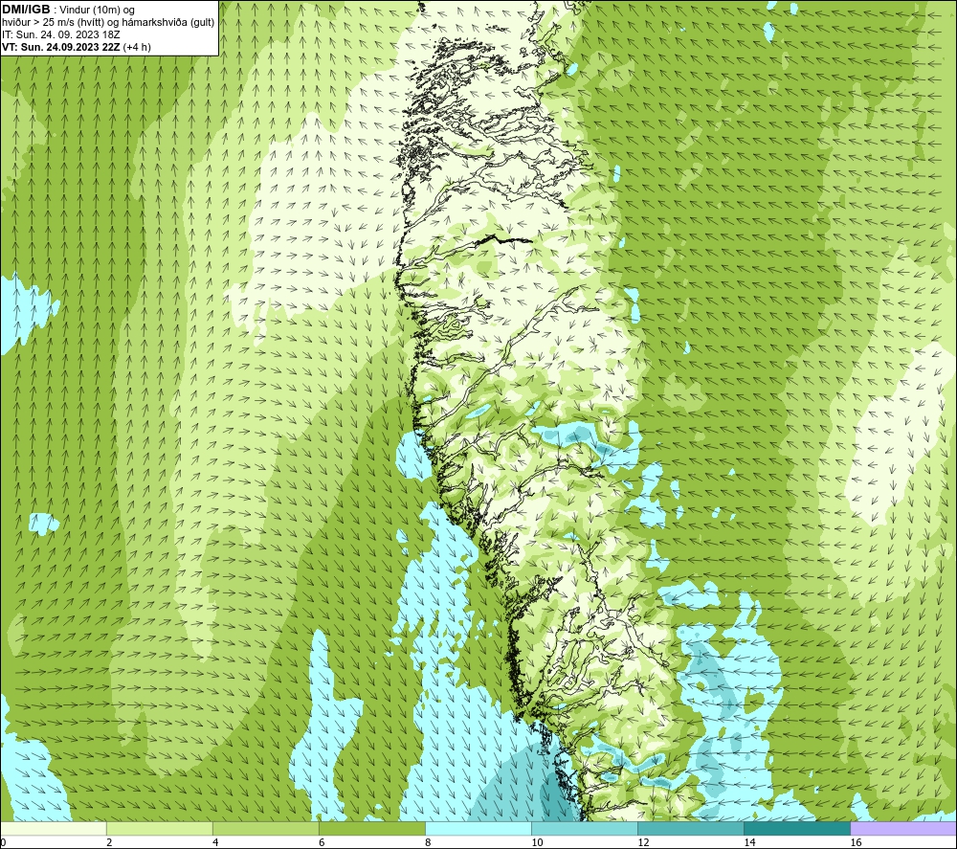Click the 'hviður > 25 m/s' legend line
This screenshot has width=957, height=849.
click(x=108, y=22)
